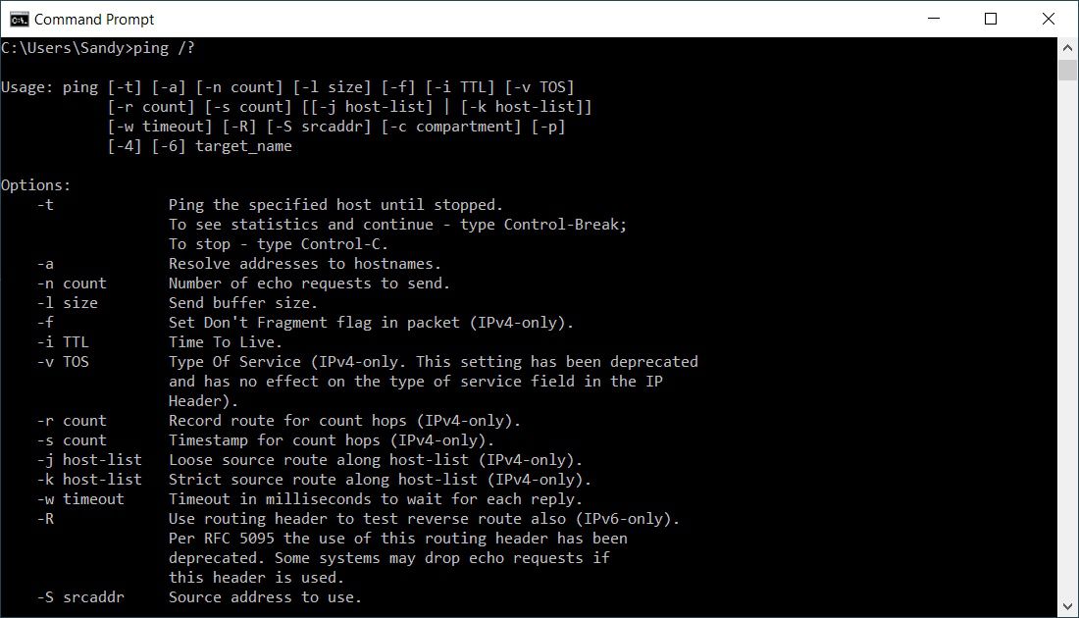Click the '-t' entry in Options list

click(45, 205)
